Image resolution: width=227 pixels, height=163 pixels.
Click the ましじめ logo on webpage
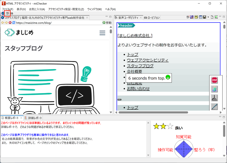(19, 32)
